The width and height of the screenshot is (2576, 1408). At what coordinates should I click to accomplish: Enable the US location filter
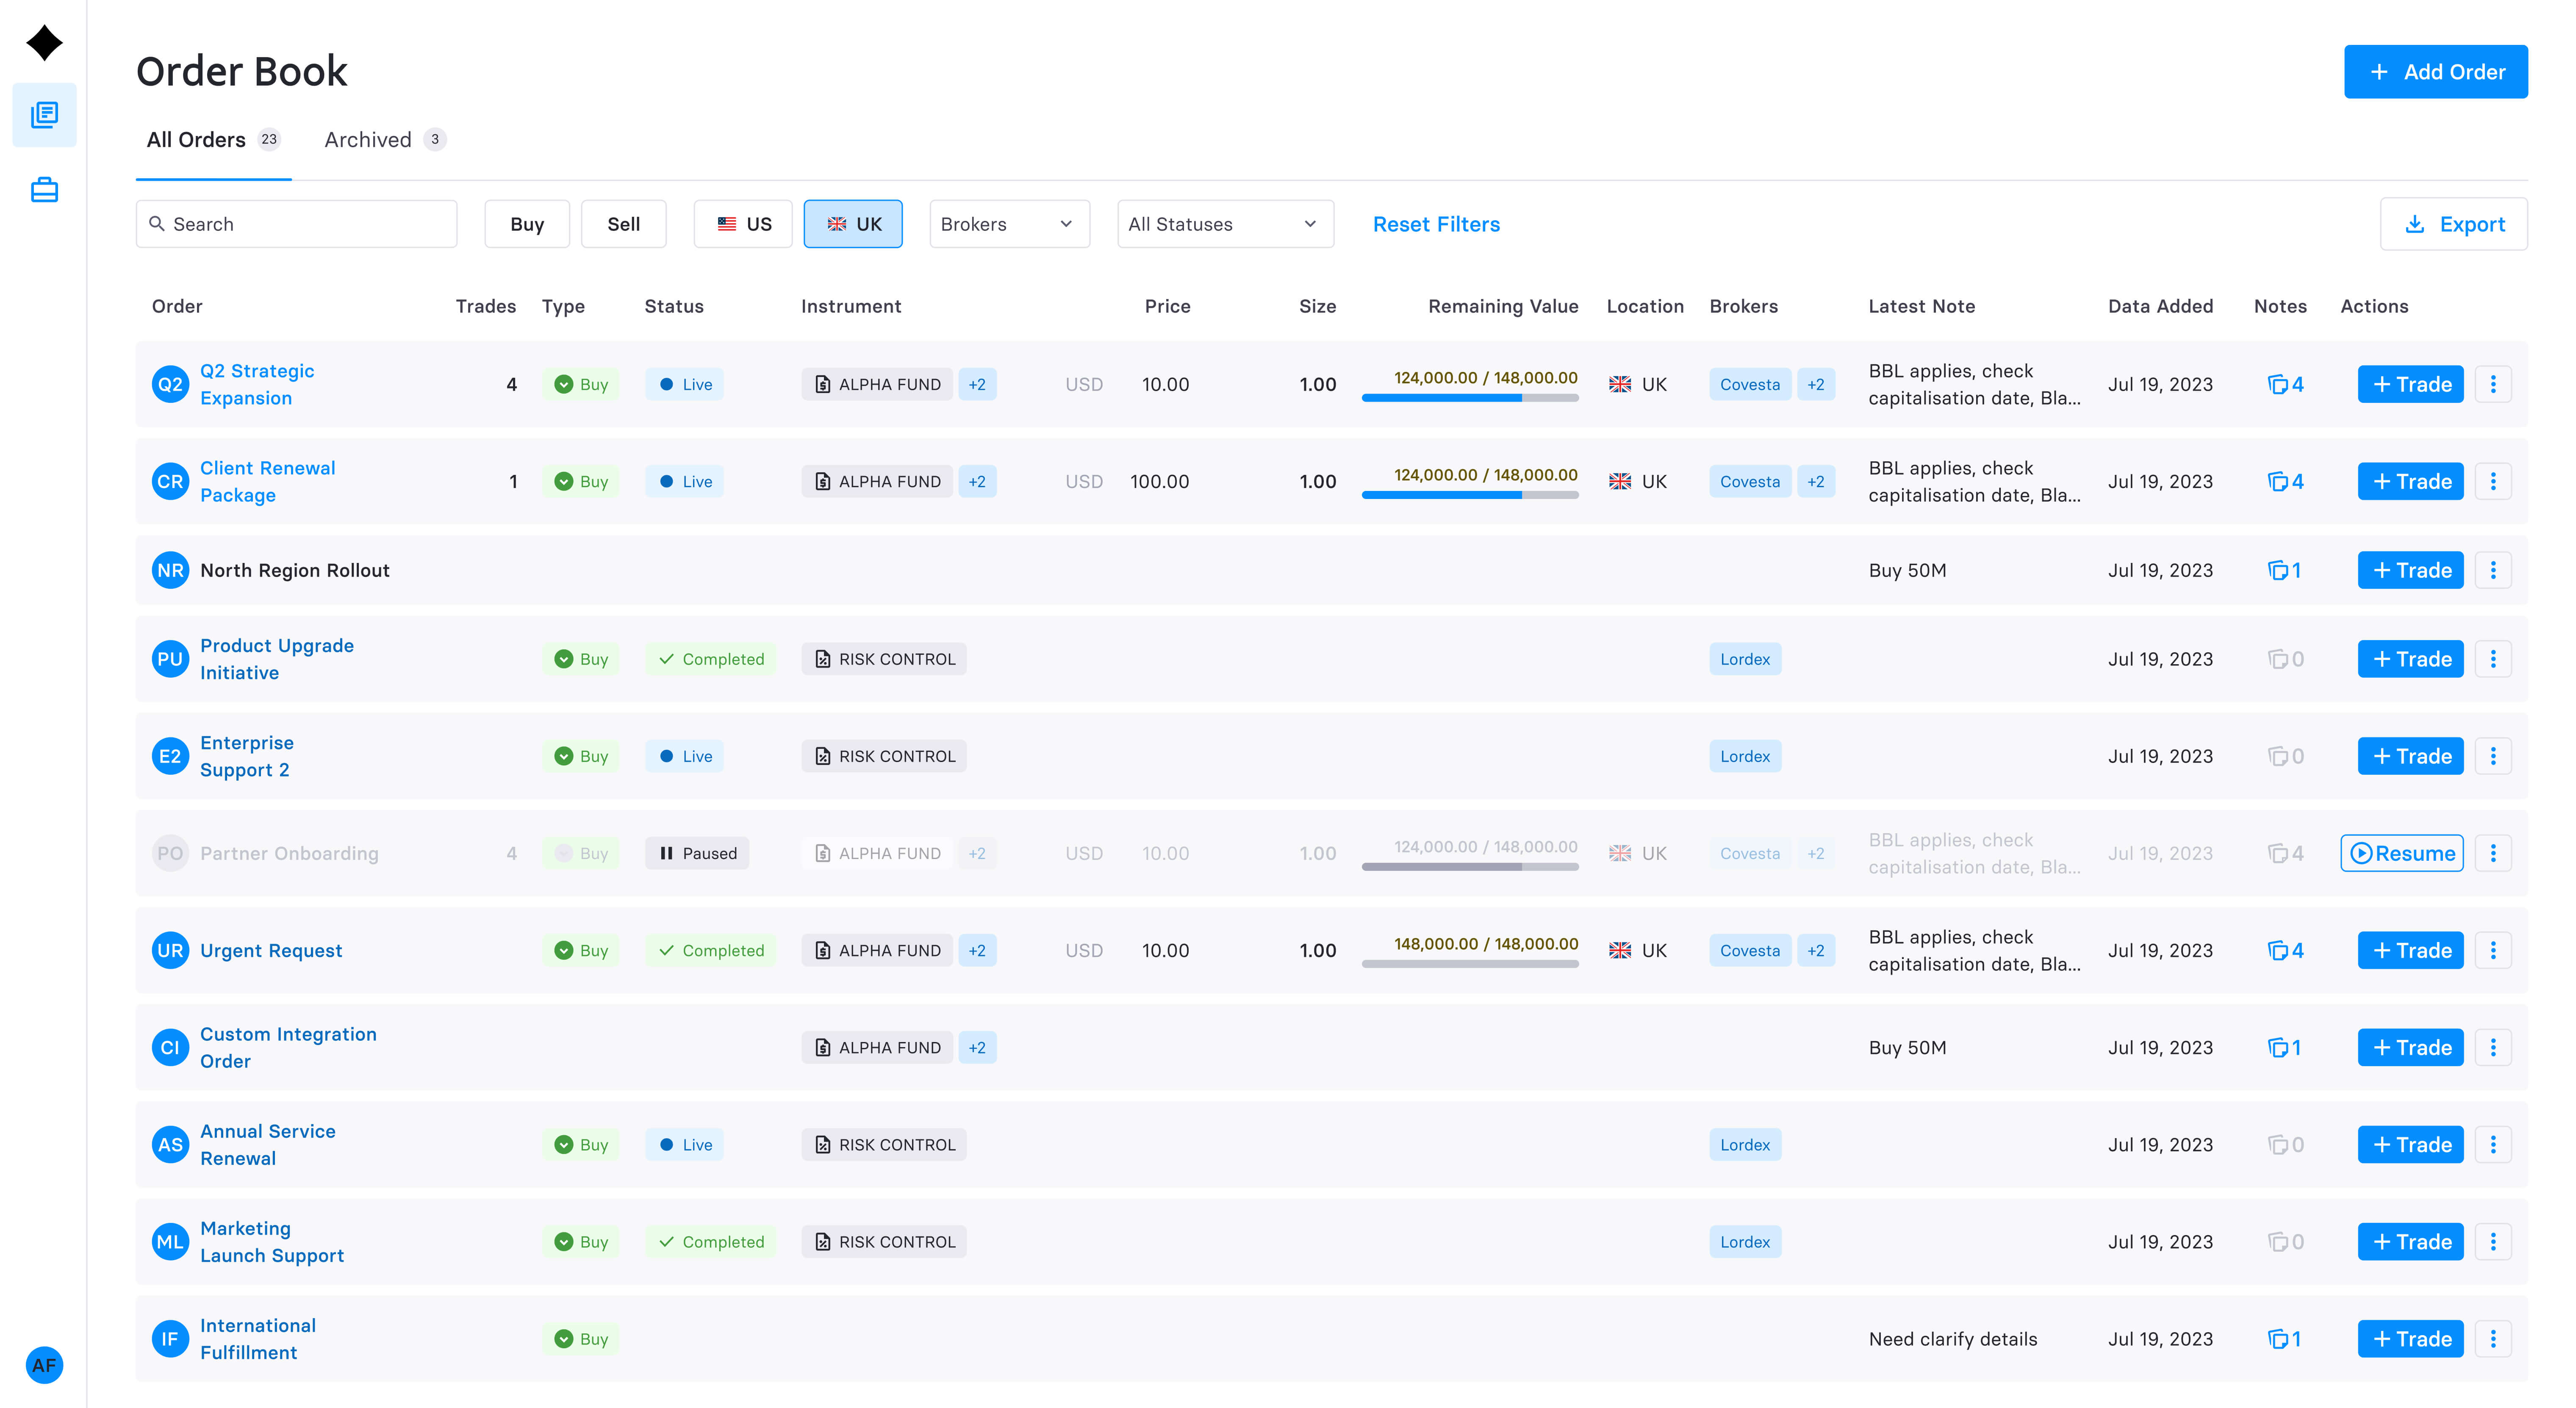tap(743, 224)
